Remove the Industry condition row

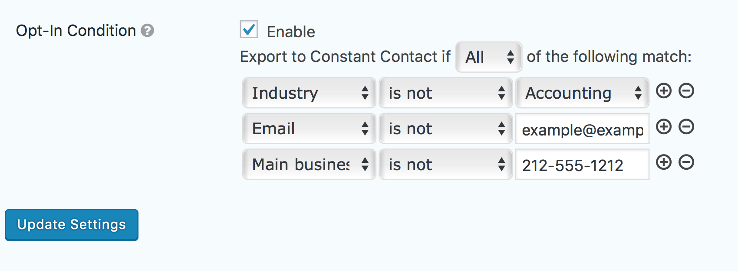coord(686,91)
